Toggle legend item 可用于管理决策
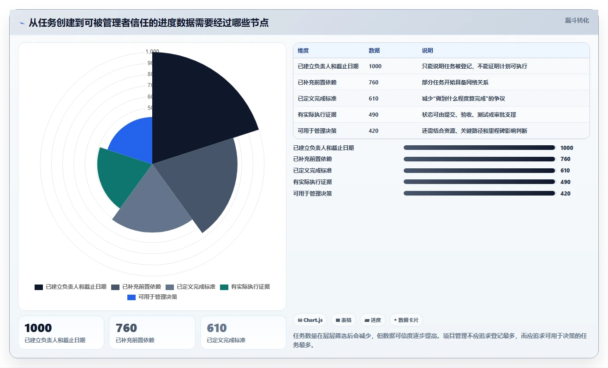Image resolution: width=608 pixels, height=368 pixels. 152,297
